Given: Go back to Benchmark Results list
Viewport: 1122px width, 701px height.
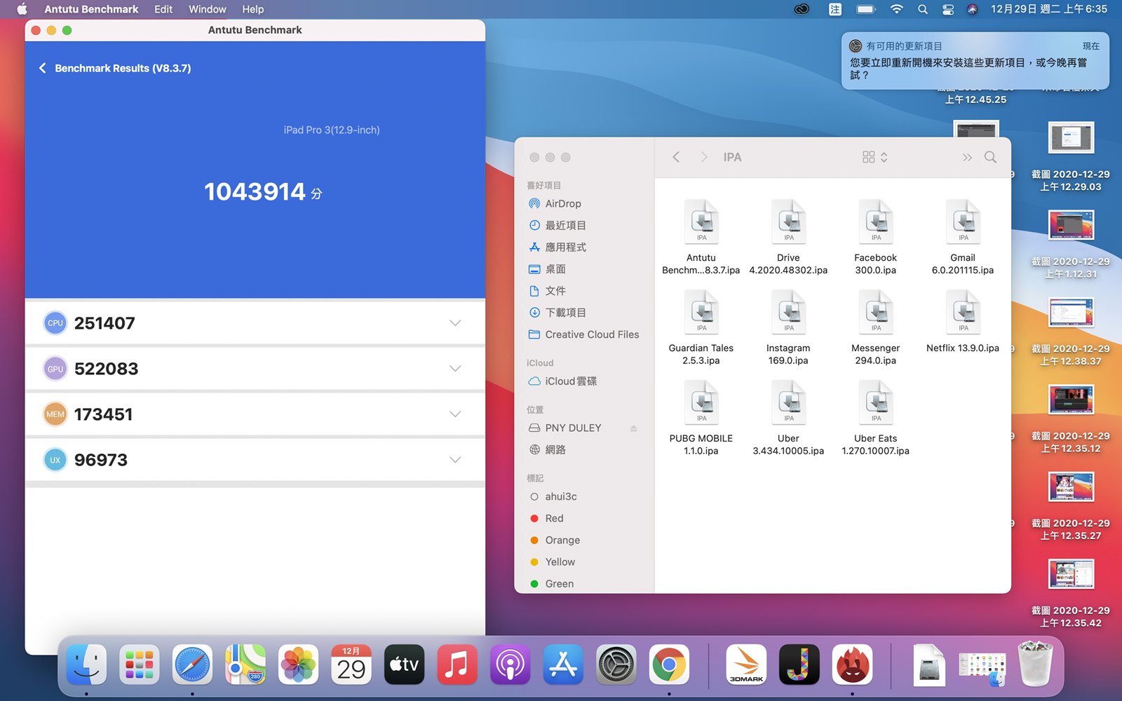Looking at the screenshot, I should click(42, 68).
